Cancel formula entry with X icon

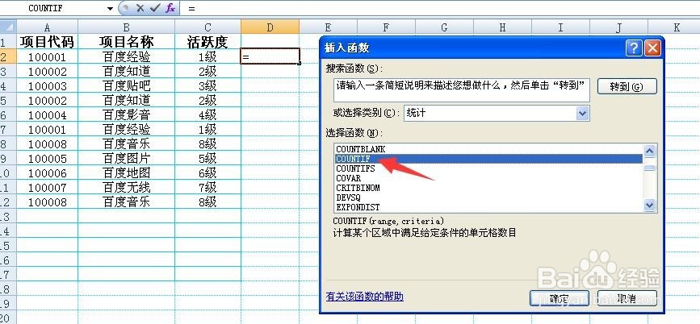[x=140, y=8]
